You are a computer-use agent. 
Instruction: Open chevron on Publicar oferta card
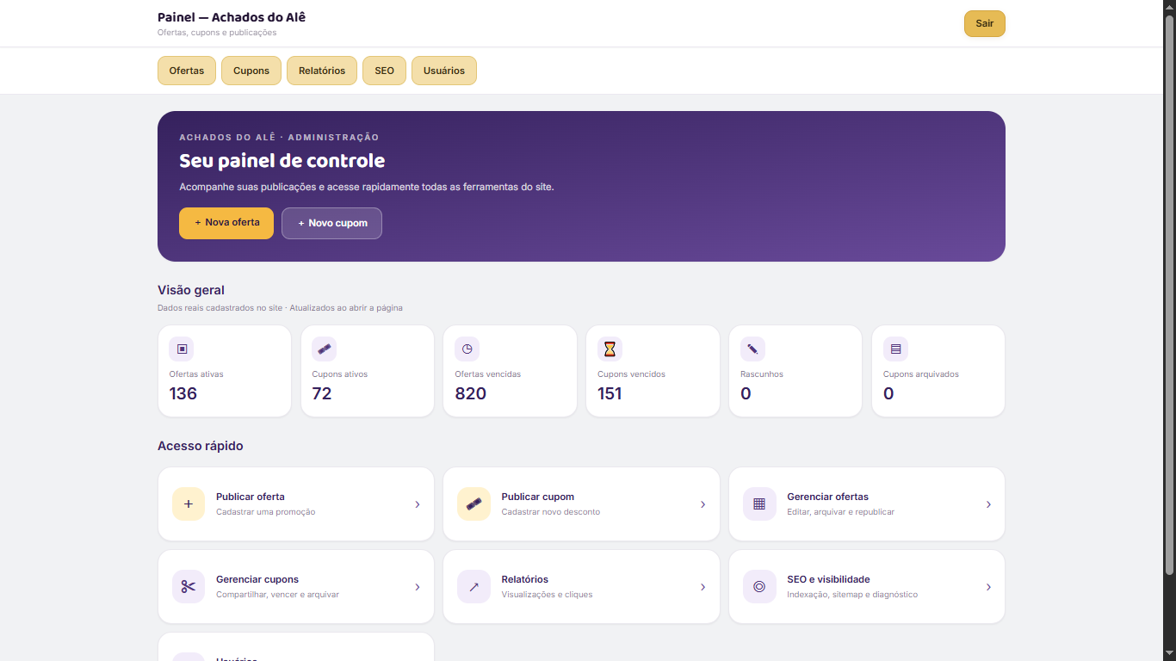pos(418,504)
